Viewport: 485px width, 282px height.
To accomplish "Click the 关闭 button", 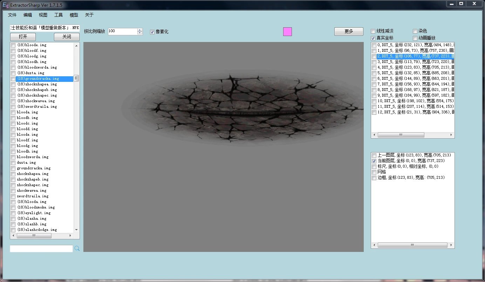I will pyautogui.click(x=67, y=37).
